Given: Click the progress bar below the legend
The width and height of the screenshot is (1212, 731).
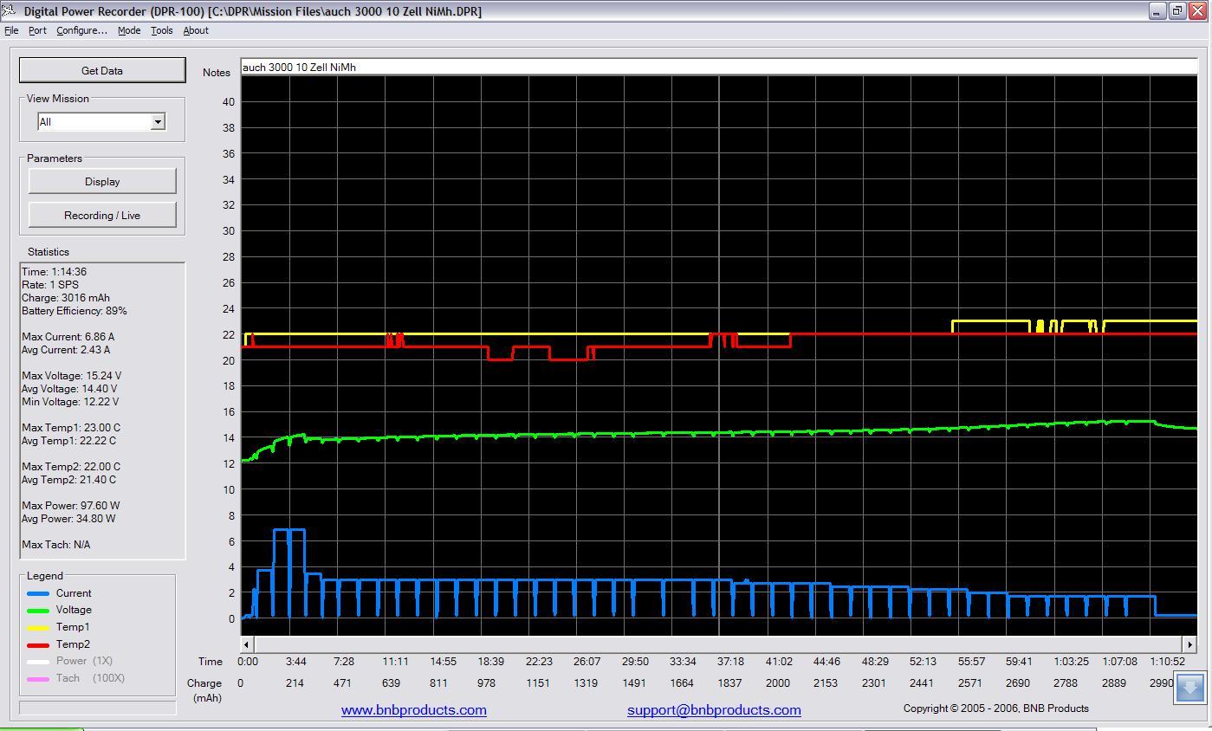Looking at the screenshot, I should tap(98, 708).
